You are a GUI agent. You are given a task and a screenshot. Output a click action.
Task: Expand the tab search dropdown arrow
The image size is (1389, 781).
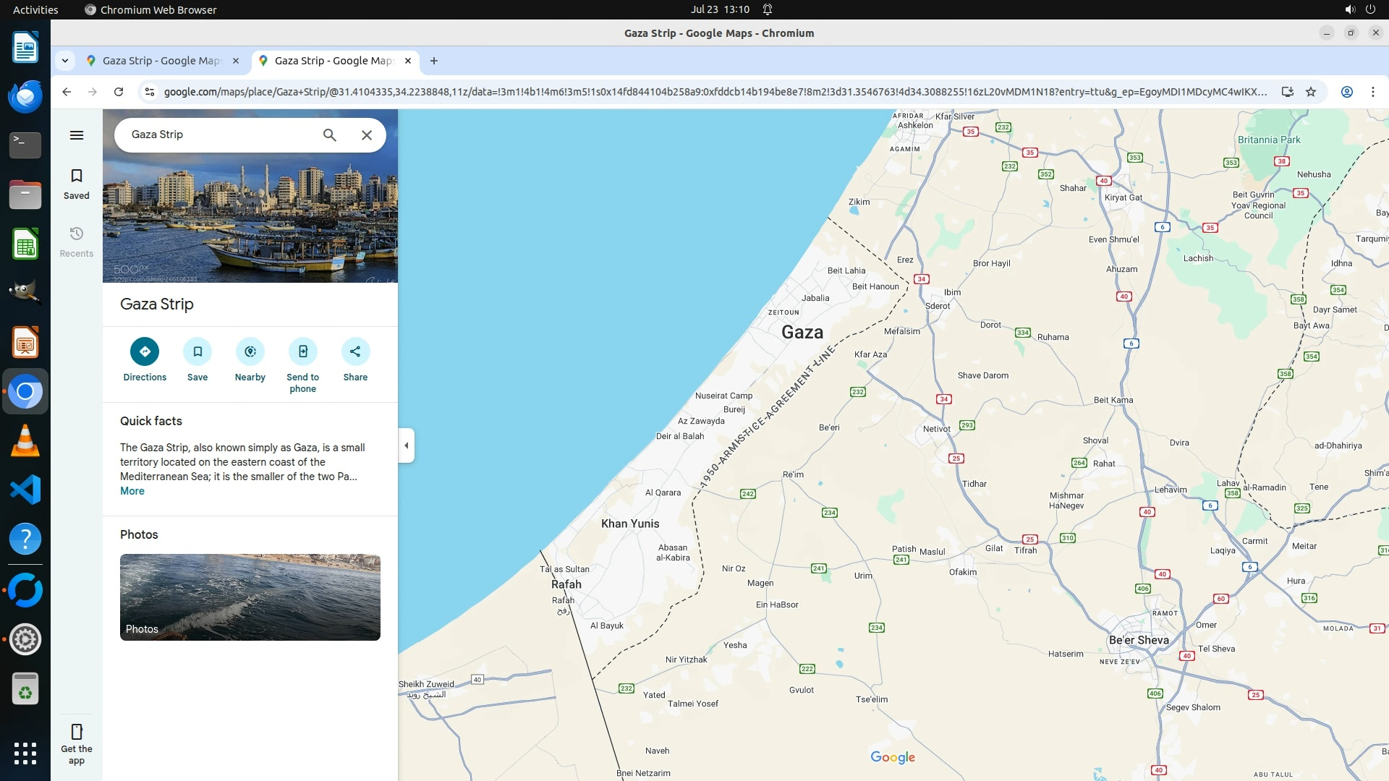[65, 61]
